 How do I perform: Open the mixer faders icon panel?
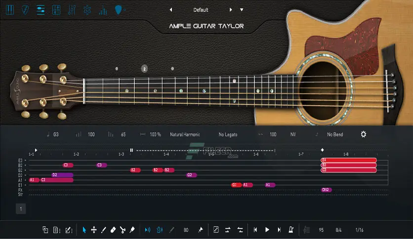pyautogui.click(x=72, y=10)
